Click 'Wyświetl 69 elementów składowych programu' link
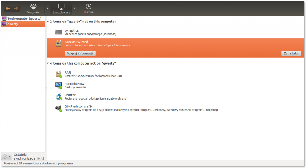 [39, 163]
